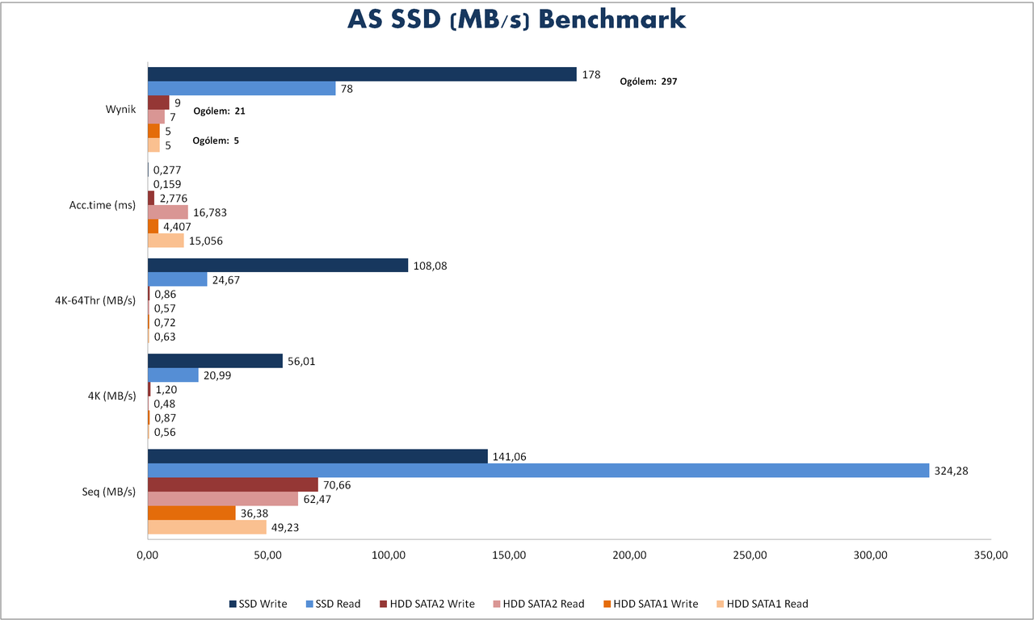Select the Acc.time (ms) axis label
The height and width of the screenshot is (620, 1034).
103,205
